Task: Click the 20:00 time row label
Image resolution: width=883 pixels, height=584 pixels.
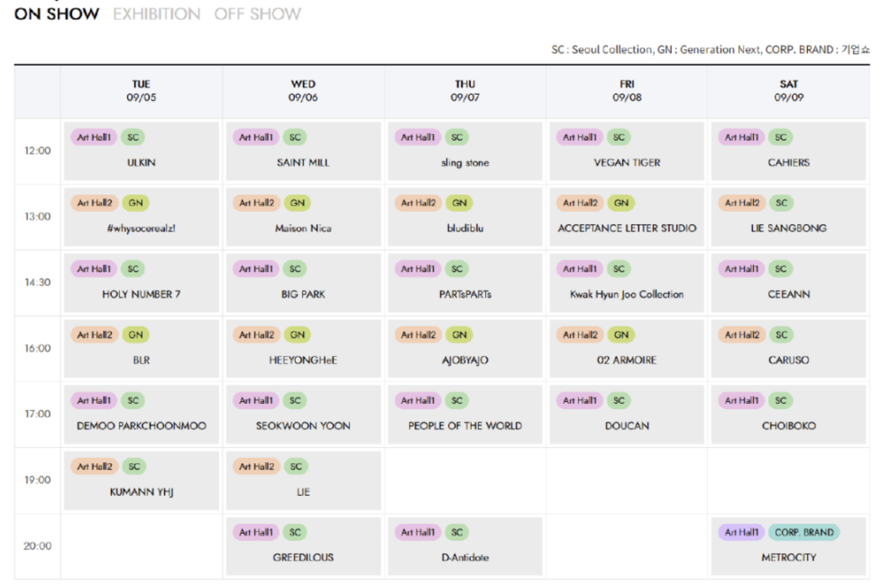Action: 37,546
